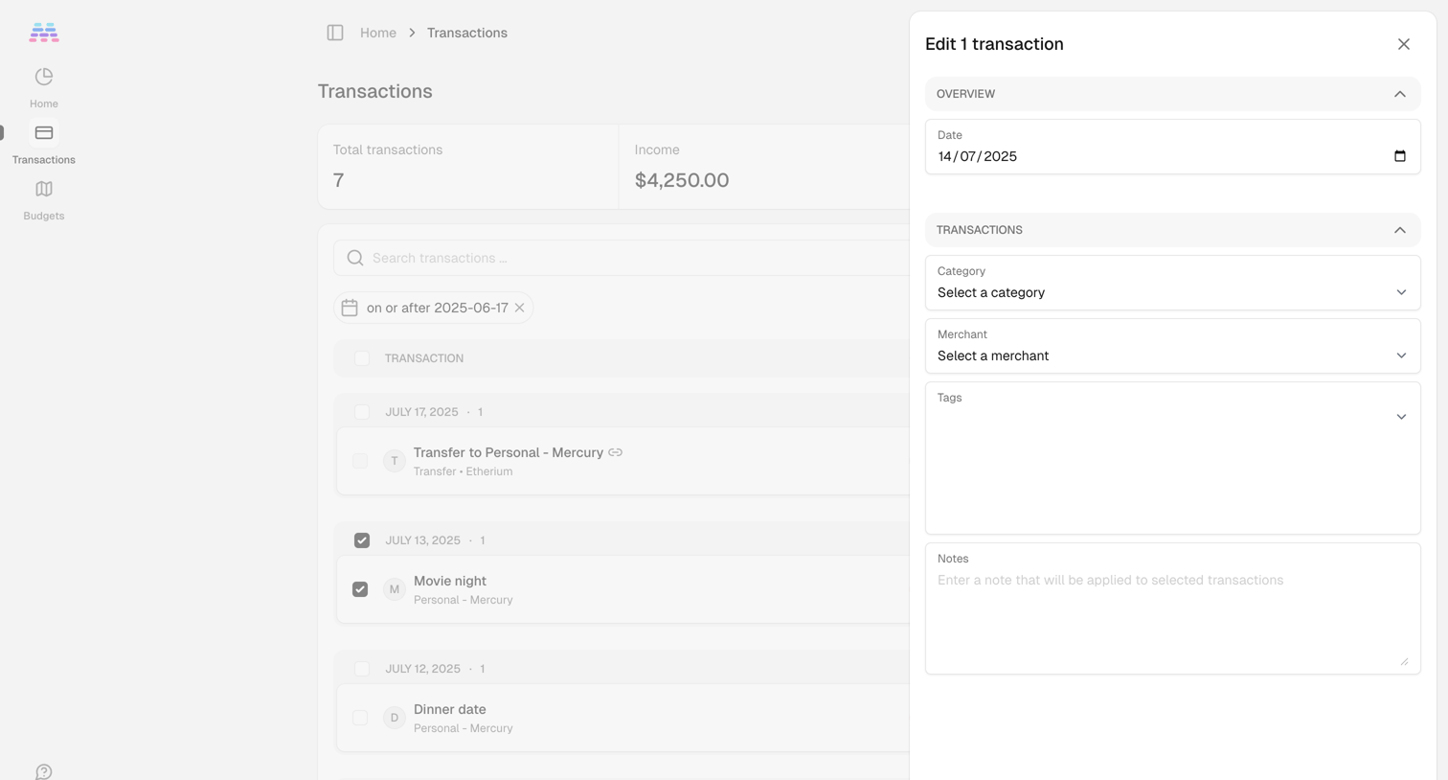Click the link icon beside Transfer to Personal
The height and width of the screenshot is (780, 1448).
(616, 452)
